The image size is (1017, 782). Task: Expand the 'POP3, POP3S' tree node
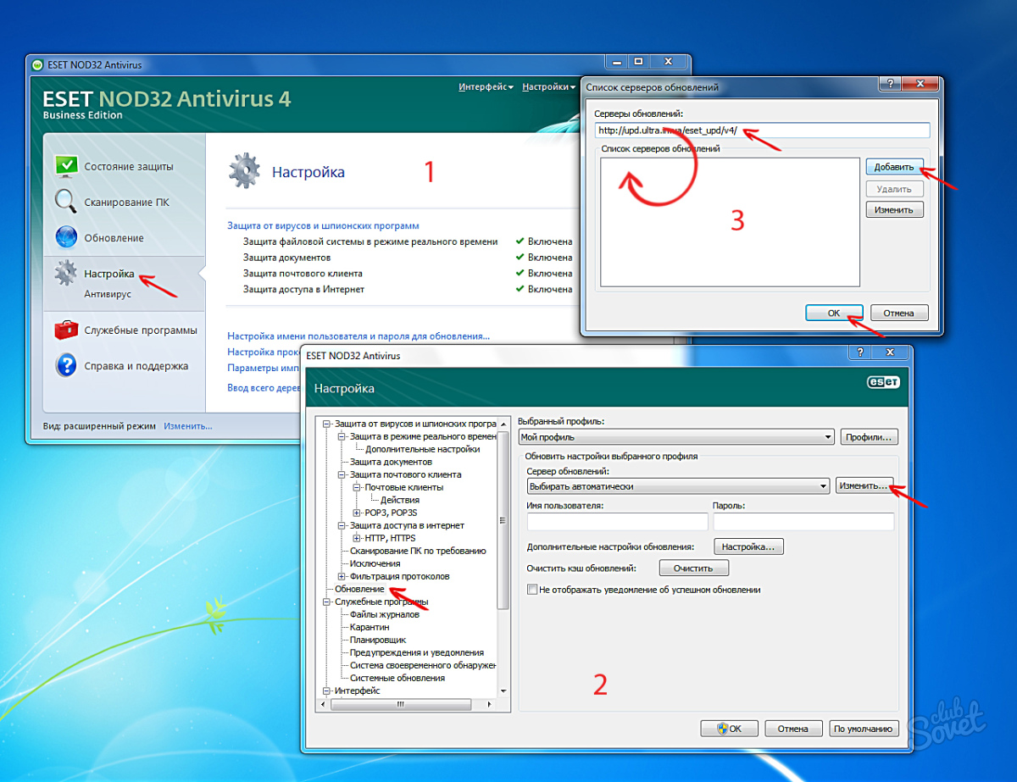pos(357,513)
